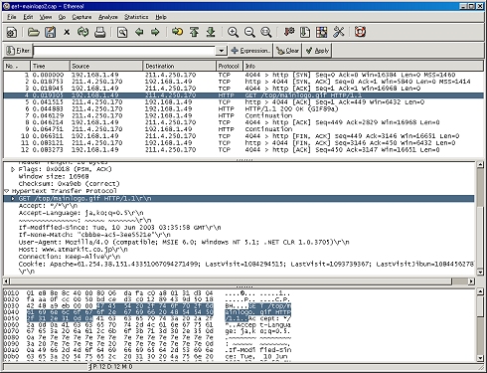Screen dimensions: 487x373
Task: Jump to first packet icon
Action: pyautogui.click(x=194, y=32)
